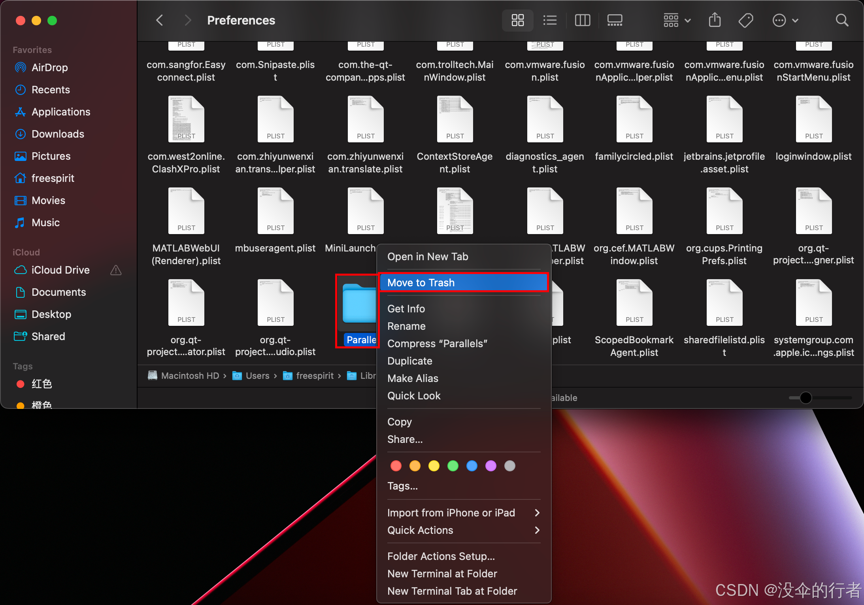The image size is (864, 605).
Task: Select Get Info in context menu
Action: pyautogui.click(x=406, y=309)
